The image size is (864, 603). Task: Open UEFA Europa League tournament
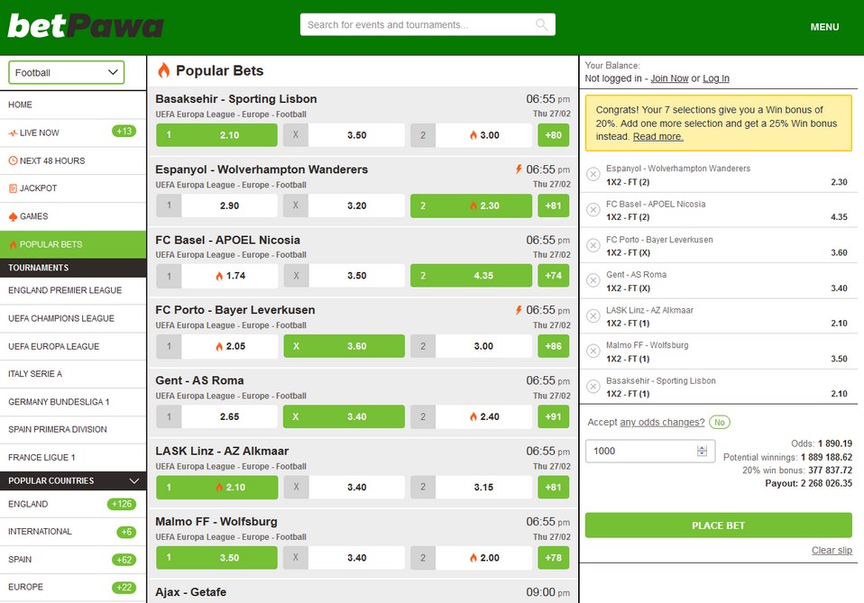point(73,346)
